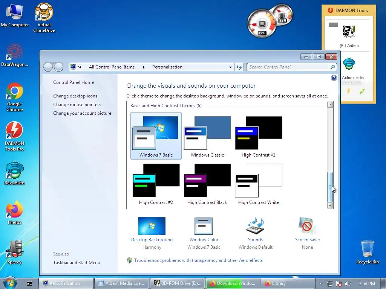
Task: Click the refresh button beside address bar
Action: pos(239,67)
